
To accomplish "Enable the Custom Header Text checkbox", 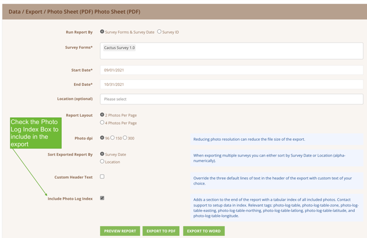I will click(x=102, y=177).
